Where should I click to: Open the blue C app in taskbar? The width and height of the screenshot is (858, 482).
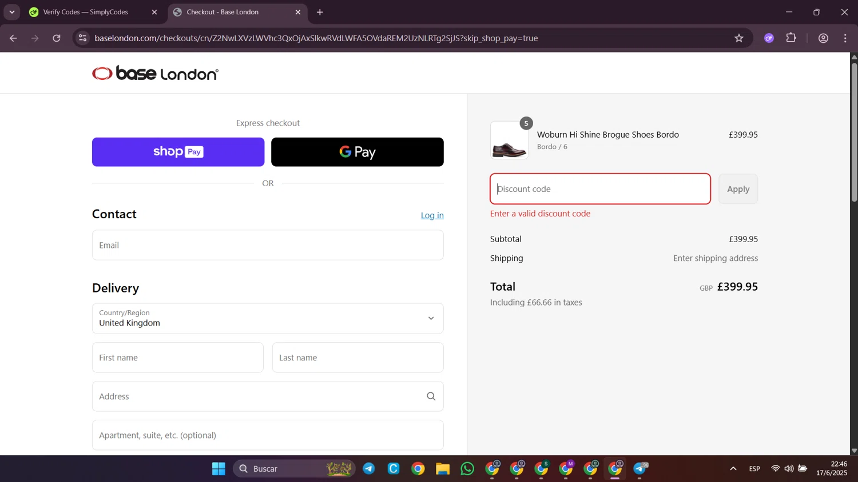tap(394, 469)
